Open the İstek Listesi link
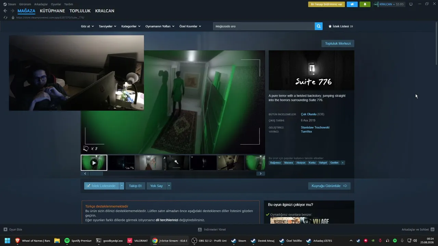 340,26
